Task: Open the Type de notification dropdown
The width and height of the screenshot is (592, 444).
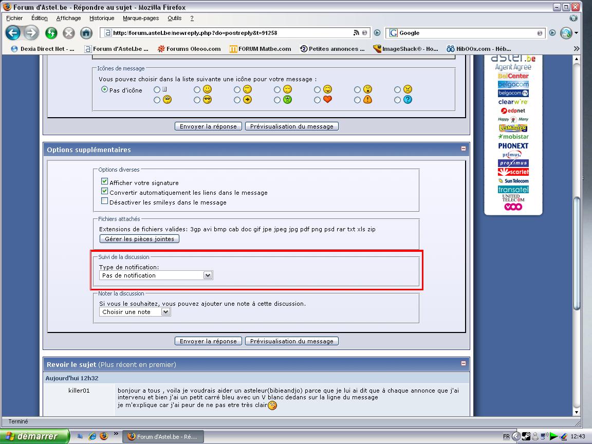Action: coord(207,275)
